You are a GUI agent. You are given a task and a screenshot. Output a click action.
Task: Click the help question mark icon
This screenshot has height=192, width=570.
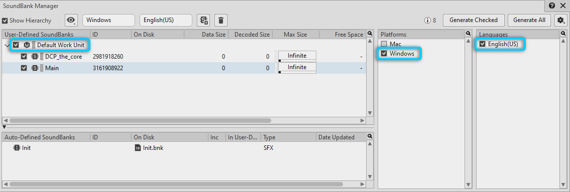pyautogui.click(x=552, y=6)
